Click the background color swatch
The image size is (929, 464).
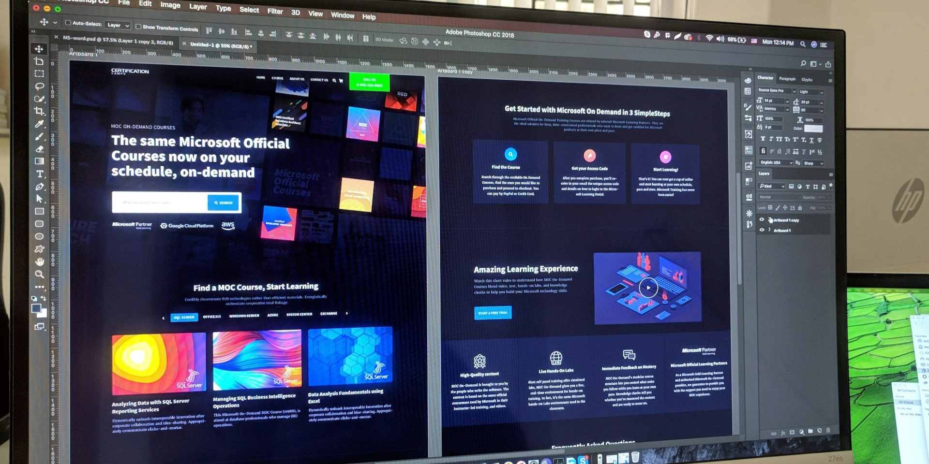(x=44, y=314)
